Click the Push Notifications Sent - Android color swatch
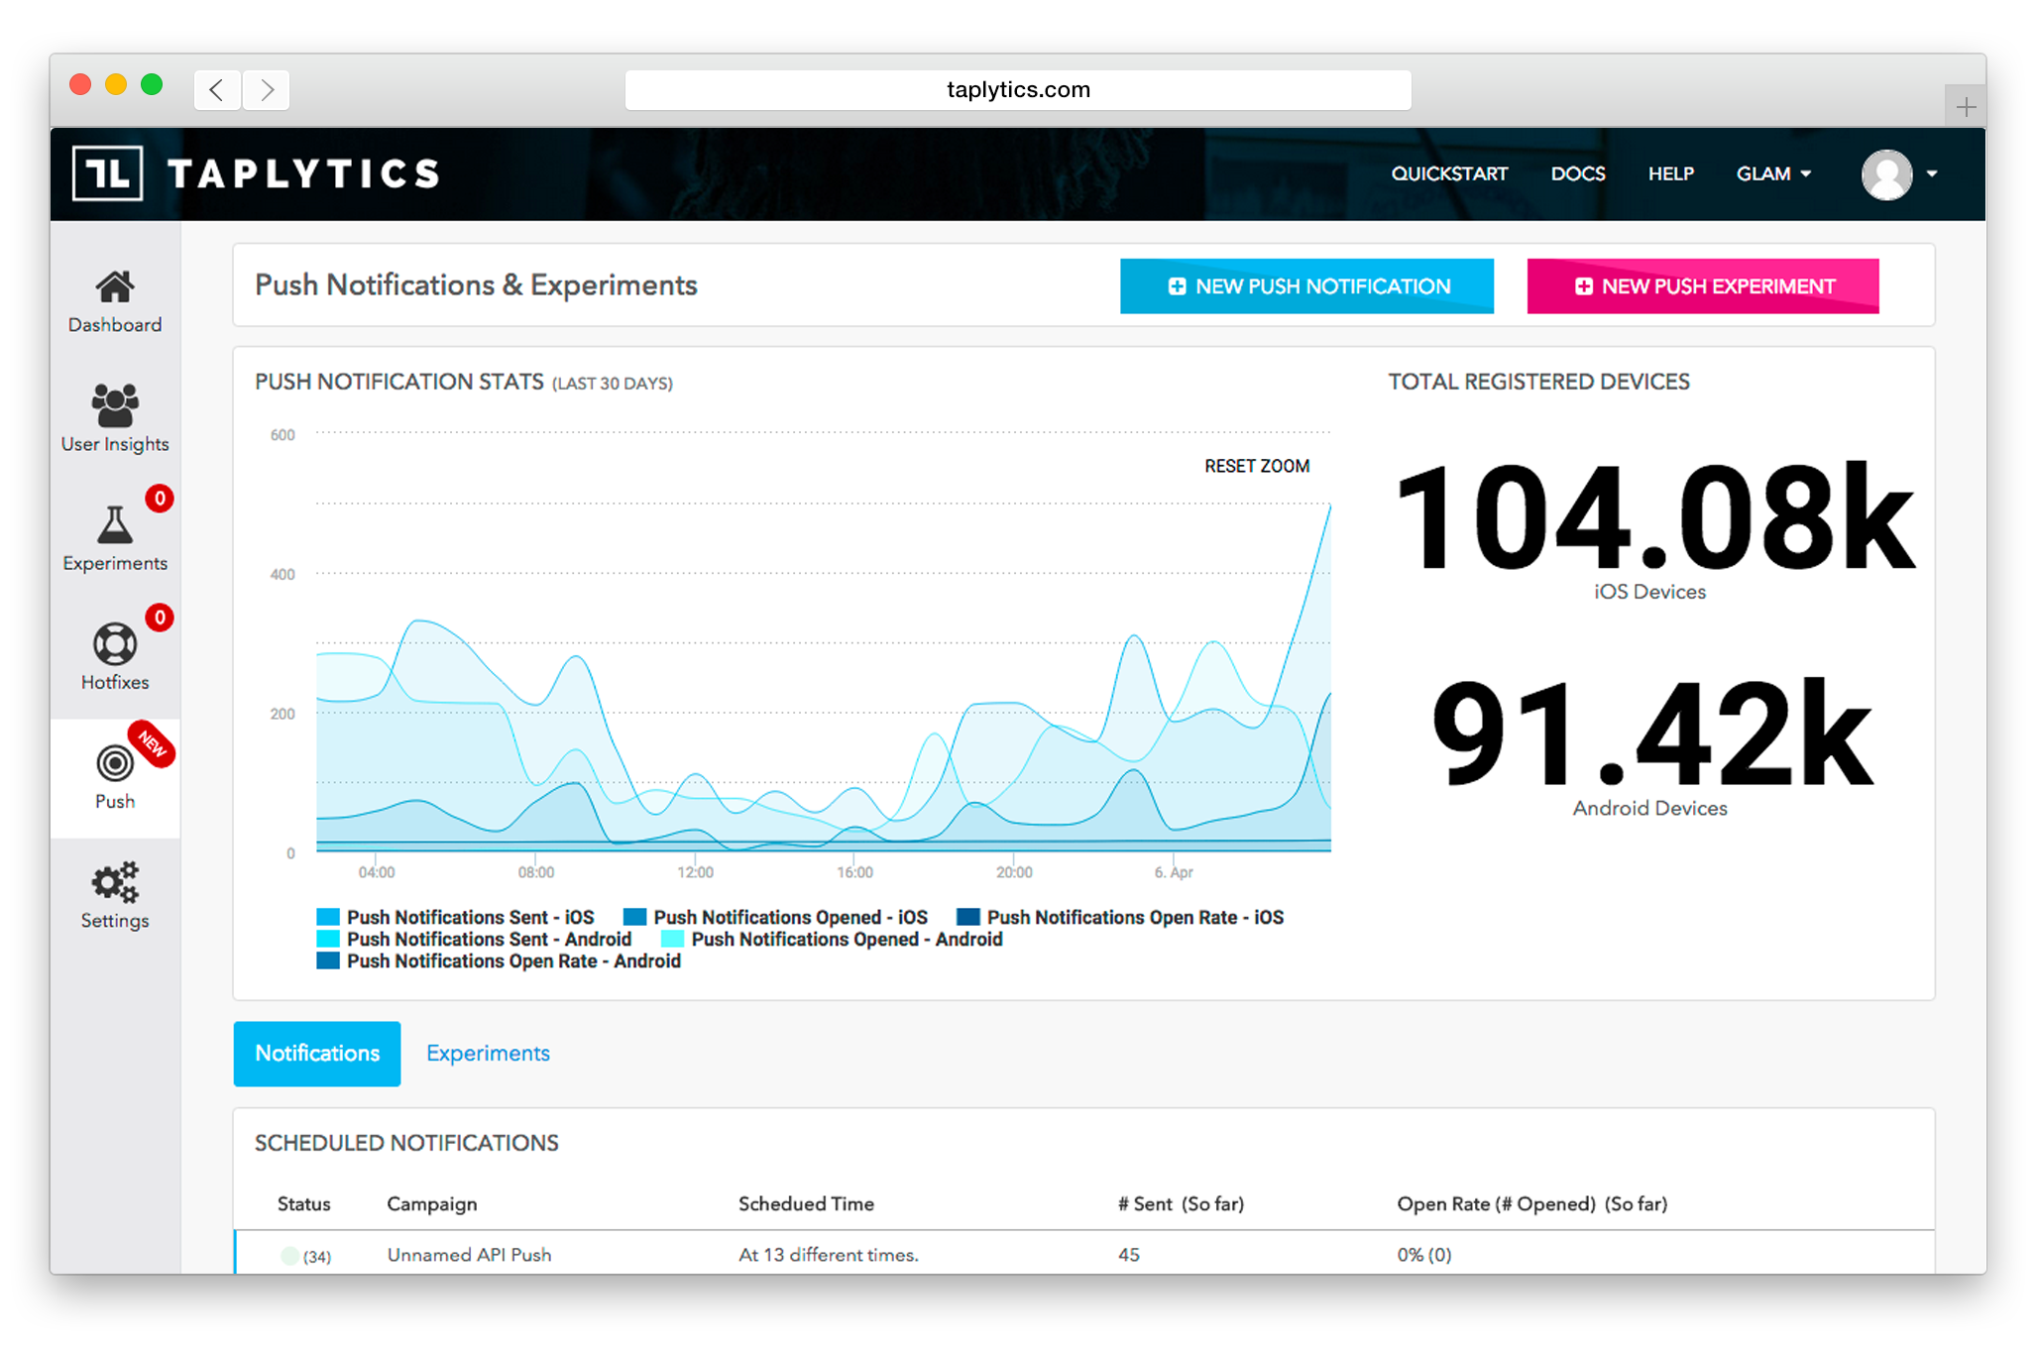Screen dimensions: 2038x1351 328,940
